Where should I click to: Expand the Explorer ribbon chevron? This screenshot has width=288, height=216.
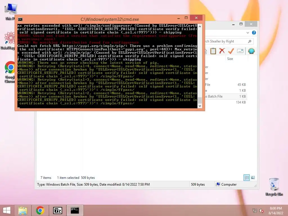(248, 33)
